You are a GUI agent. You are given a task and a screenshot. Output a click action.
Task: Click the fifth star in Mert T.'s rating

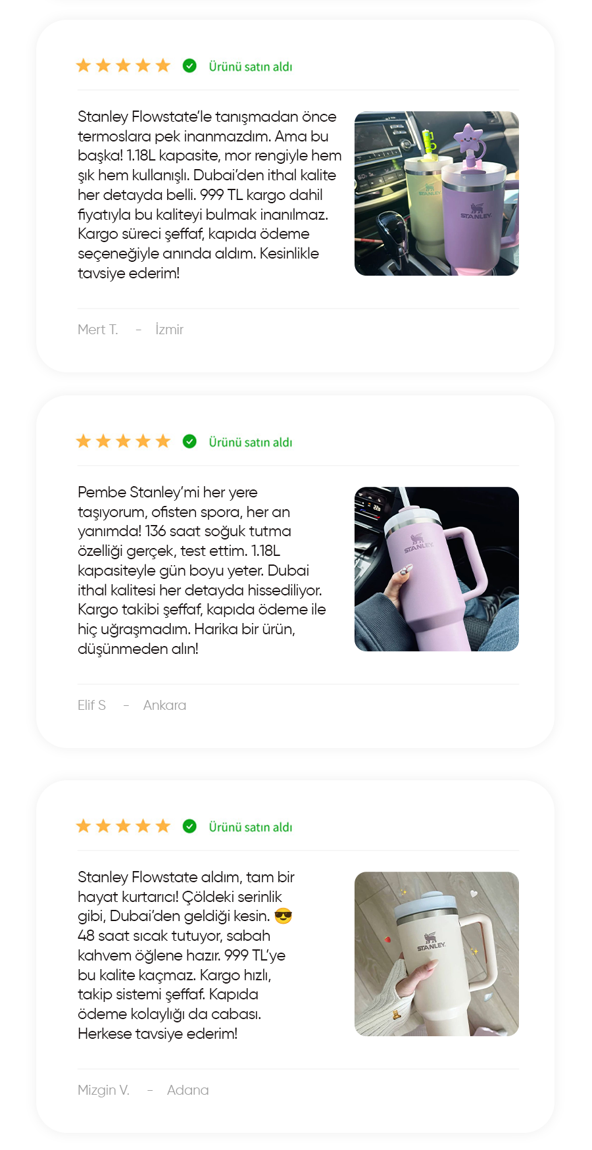163,65
